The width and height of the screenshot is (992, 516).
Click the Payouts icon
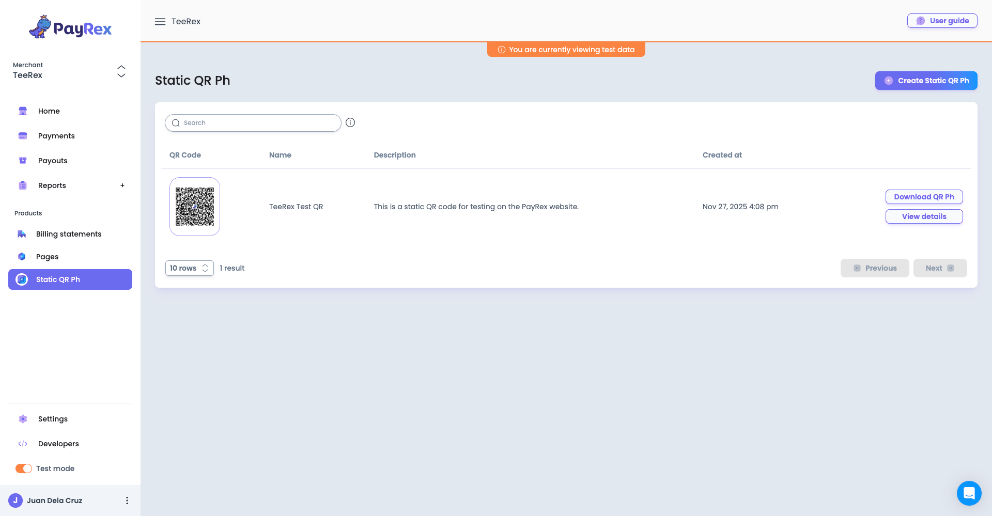[x=22, y=160]
